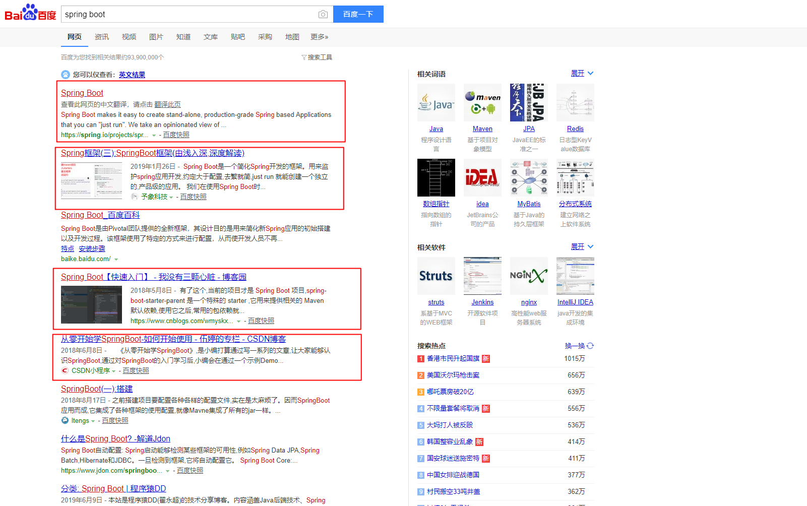Click 翻译此页 to translate the page
This screenshot has width=807, height=506.
[x=167, y=104]
